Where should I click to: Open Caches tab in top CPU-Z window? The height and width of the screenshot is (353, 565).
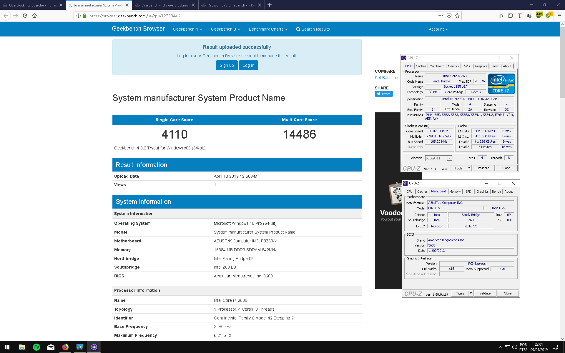(421, 66)
